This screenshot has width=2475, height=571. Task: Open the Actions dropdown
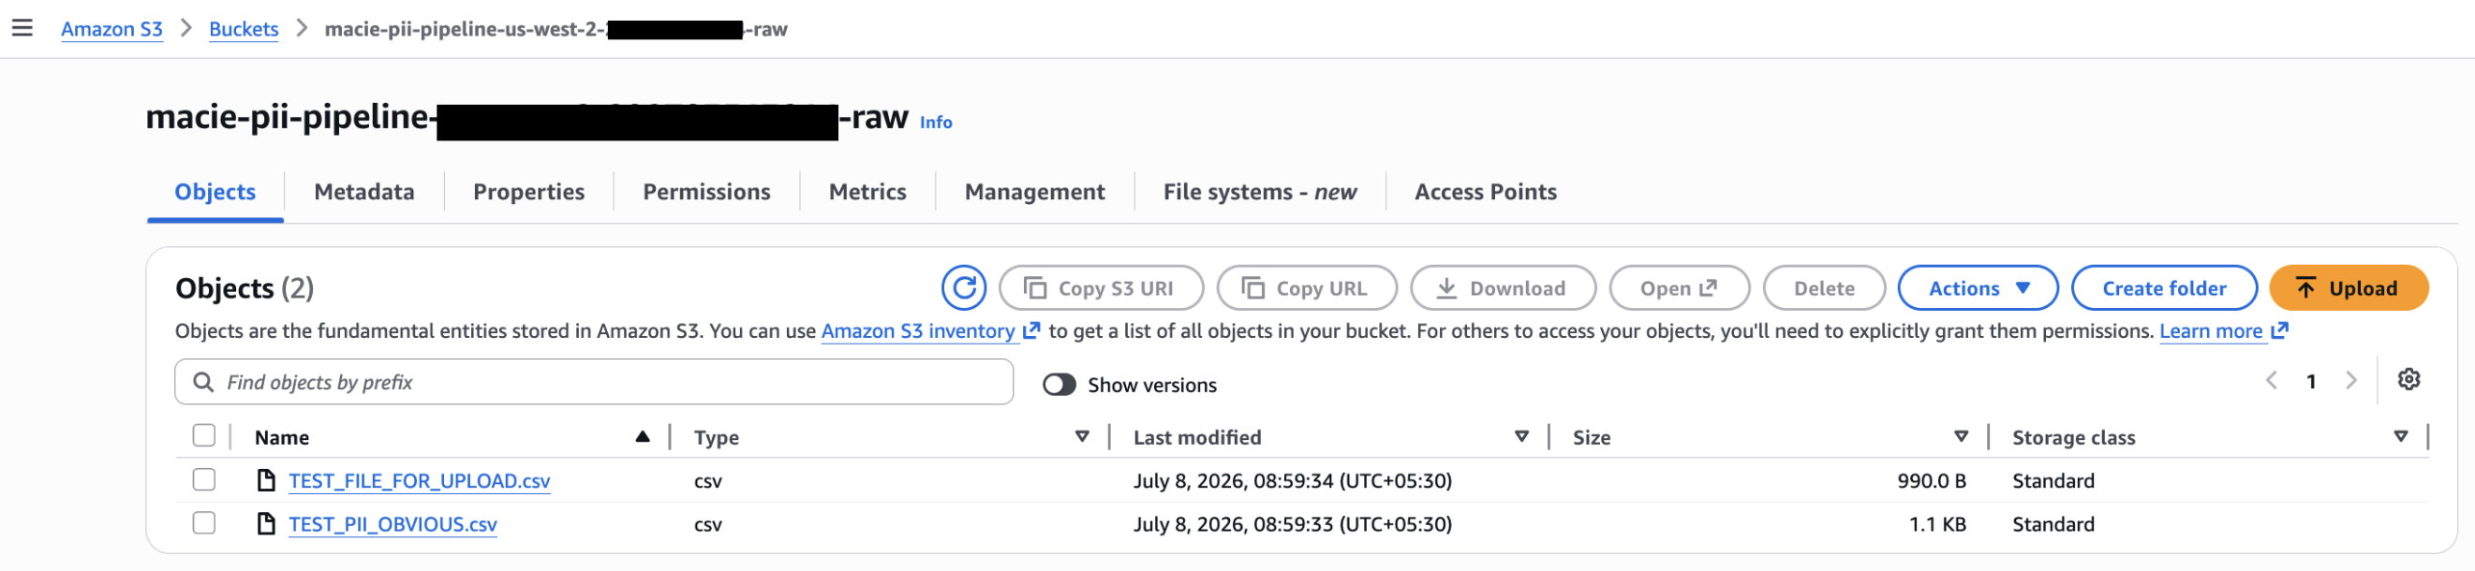tap(1978, 288)
